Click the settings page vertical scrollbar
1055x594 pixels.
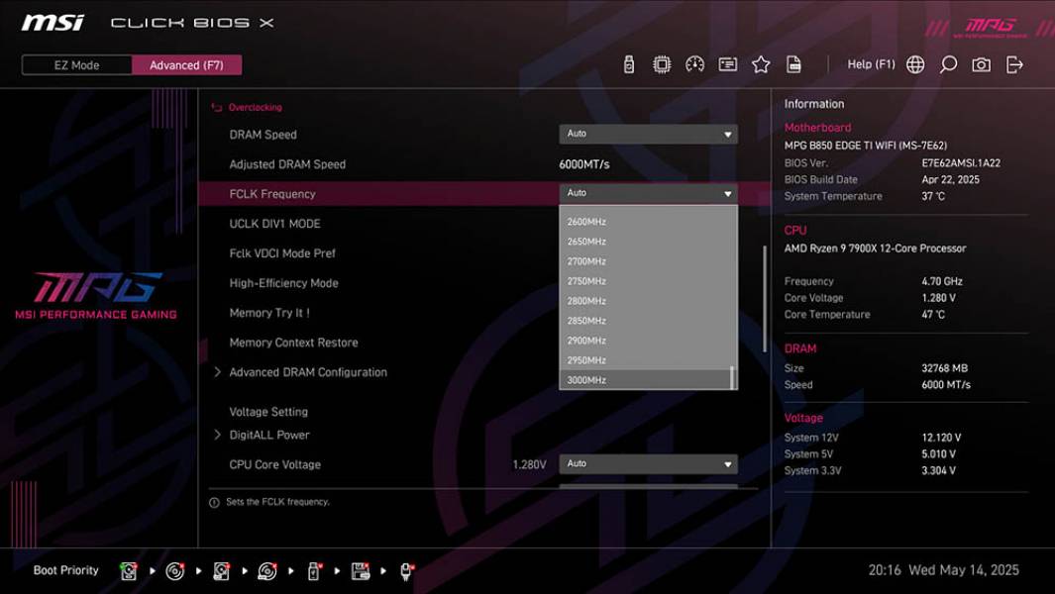pyautogui.click(x=765, y=299)
